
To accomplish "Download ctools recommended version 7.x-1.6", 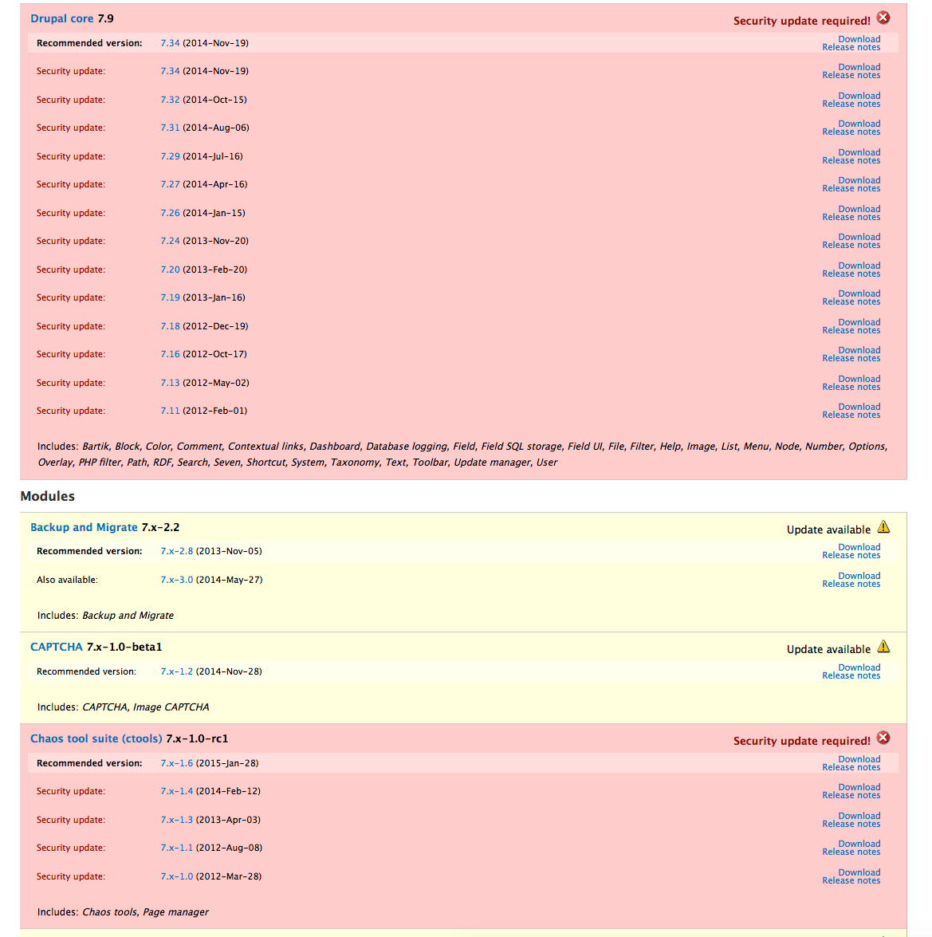I will pos(859,759).
